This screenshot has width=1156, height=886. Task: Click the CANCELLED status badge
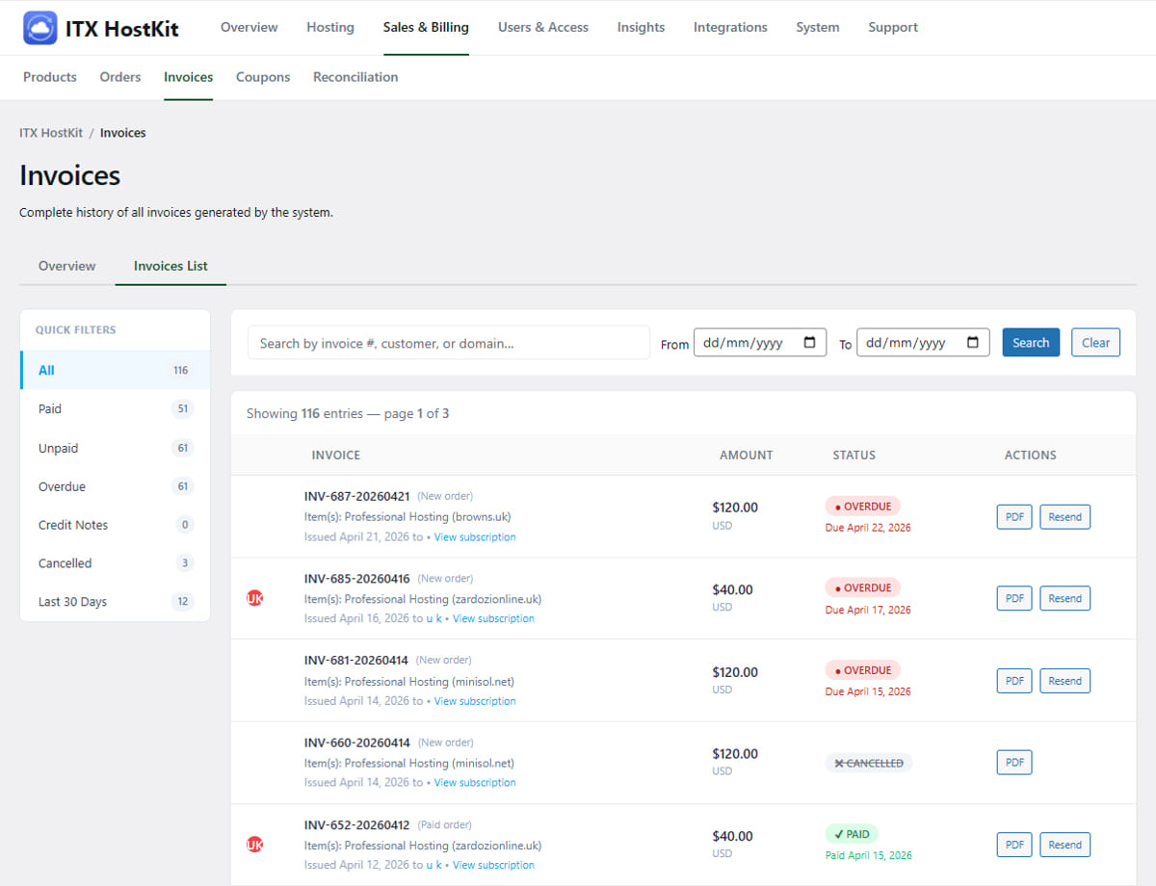(868, 763)
